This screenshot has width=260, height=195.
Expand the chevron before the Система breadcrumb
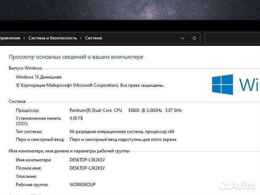pos(81,38)
